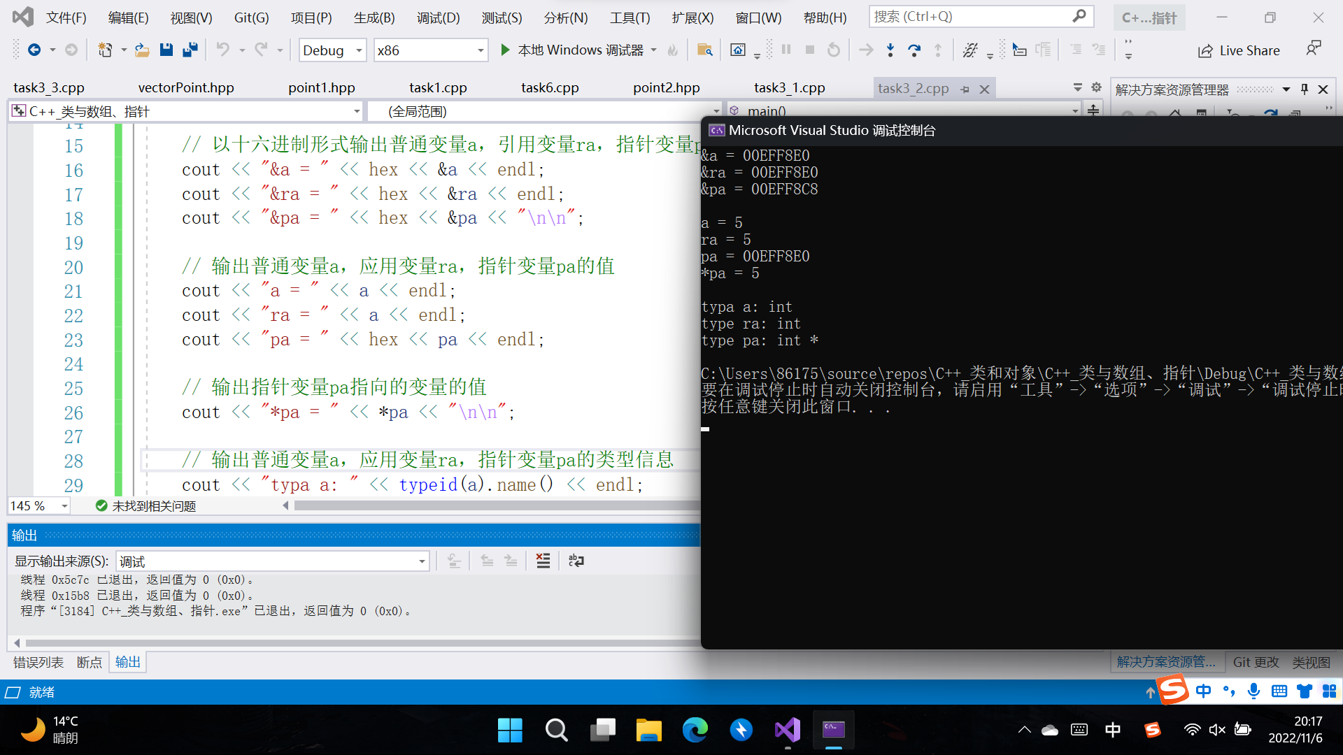The width and height of the screenshot is (1343, 755).
Task: Click Find in Files toolbar icon
Action: (704, 50)
